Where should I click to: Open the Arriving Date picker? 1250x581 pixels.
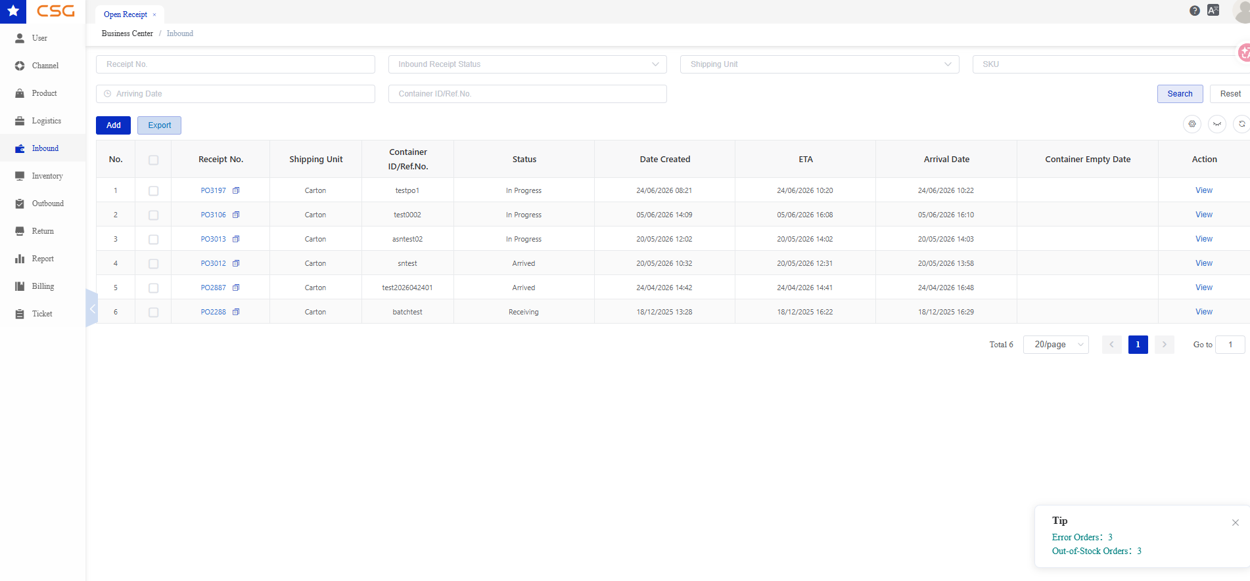(235, 94)
